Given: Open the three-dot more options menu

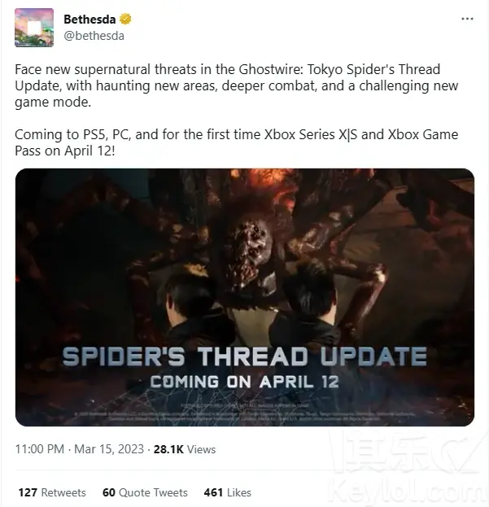Looking at the screenshot, I should point(467,19).
